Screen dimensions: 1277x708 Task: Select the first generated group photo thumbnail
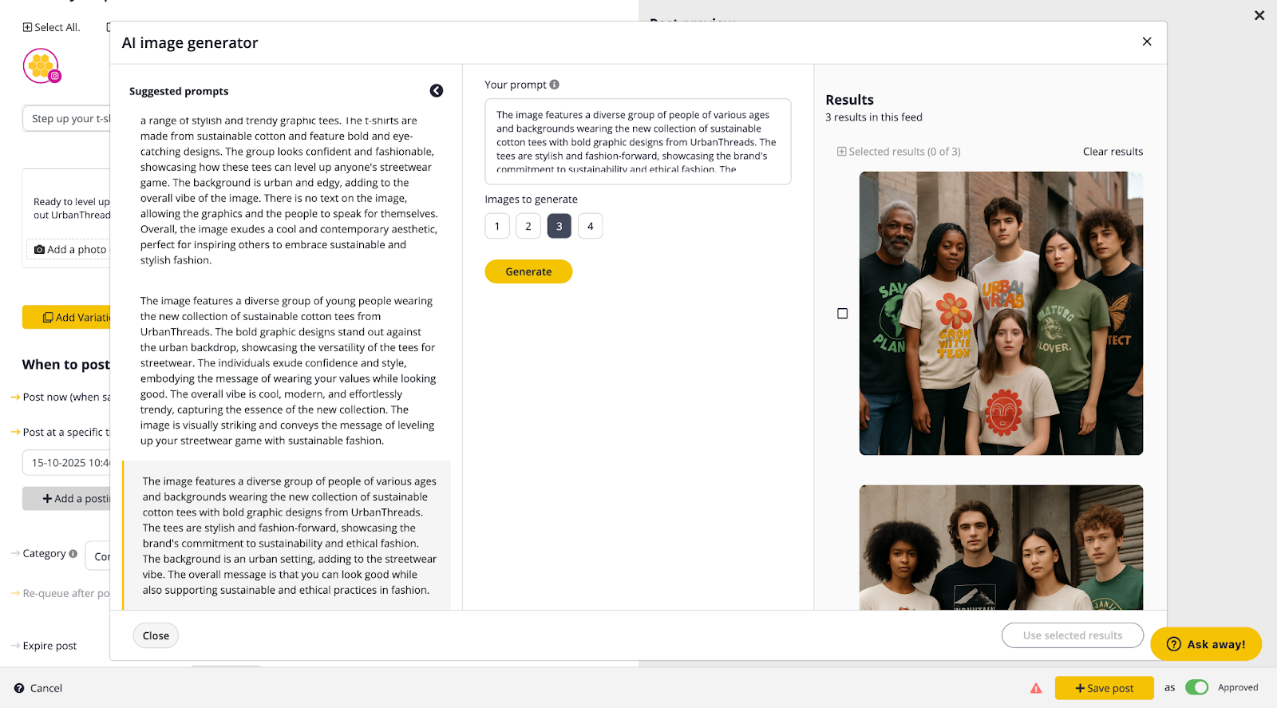point(1001,313)
